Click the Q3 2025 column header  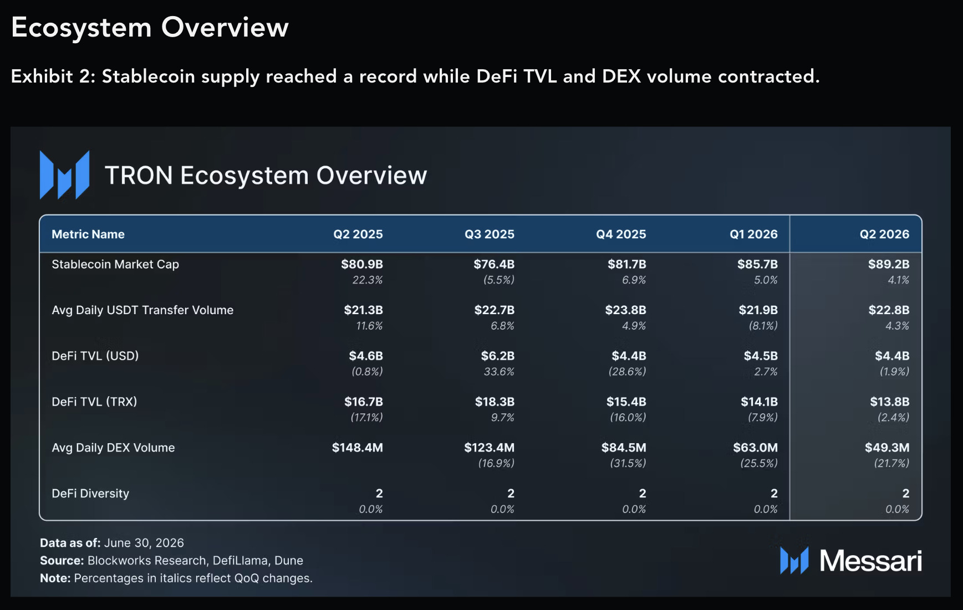coord(490,234)
